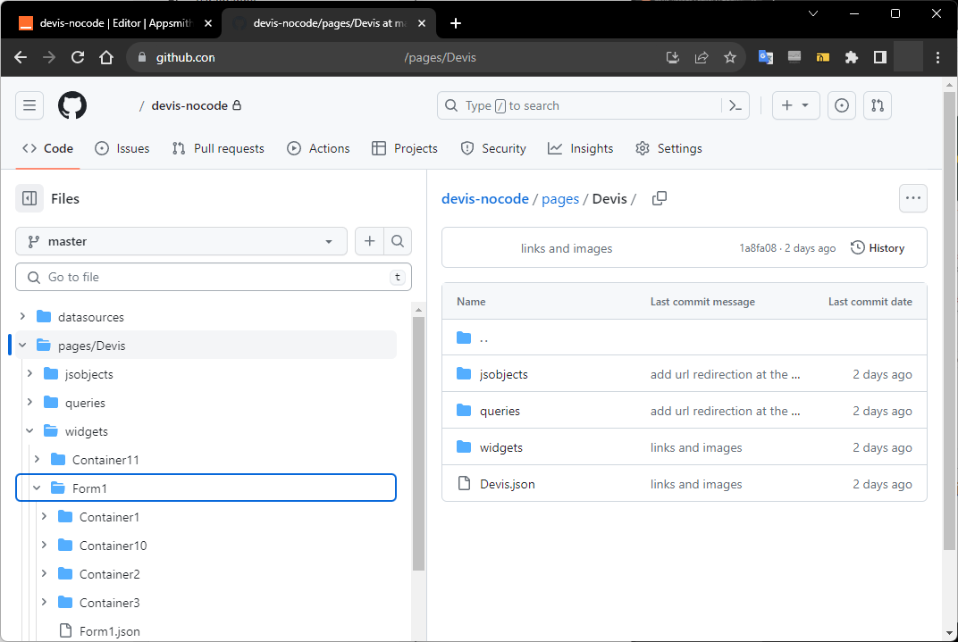The image size is (958, 642).
Task: Switch to the Code tab
Action: click(47, 148)
